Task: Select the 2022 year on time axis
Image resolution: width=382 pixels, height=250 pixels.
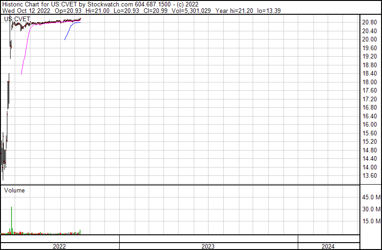Action: (59, 246)
